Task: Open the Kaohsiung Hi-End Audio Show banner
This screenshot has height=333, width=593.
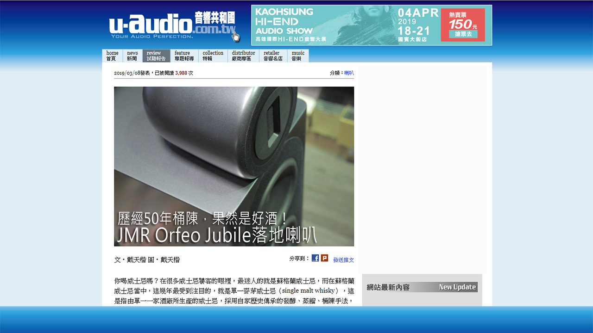Action: [372, 25]
